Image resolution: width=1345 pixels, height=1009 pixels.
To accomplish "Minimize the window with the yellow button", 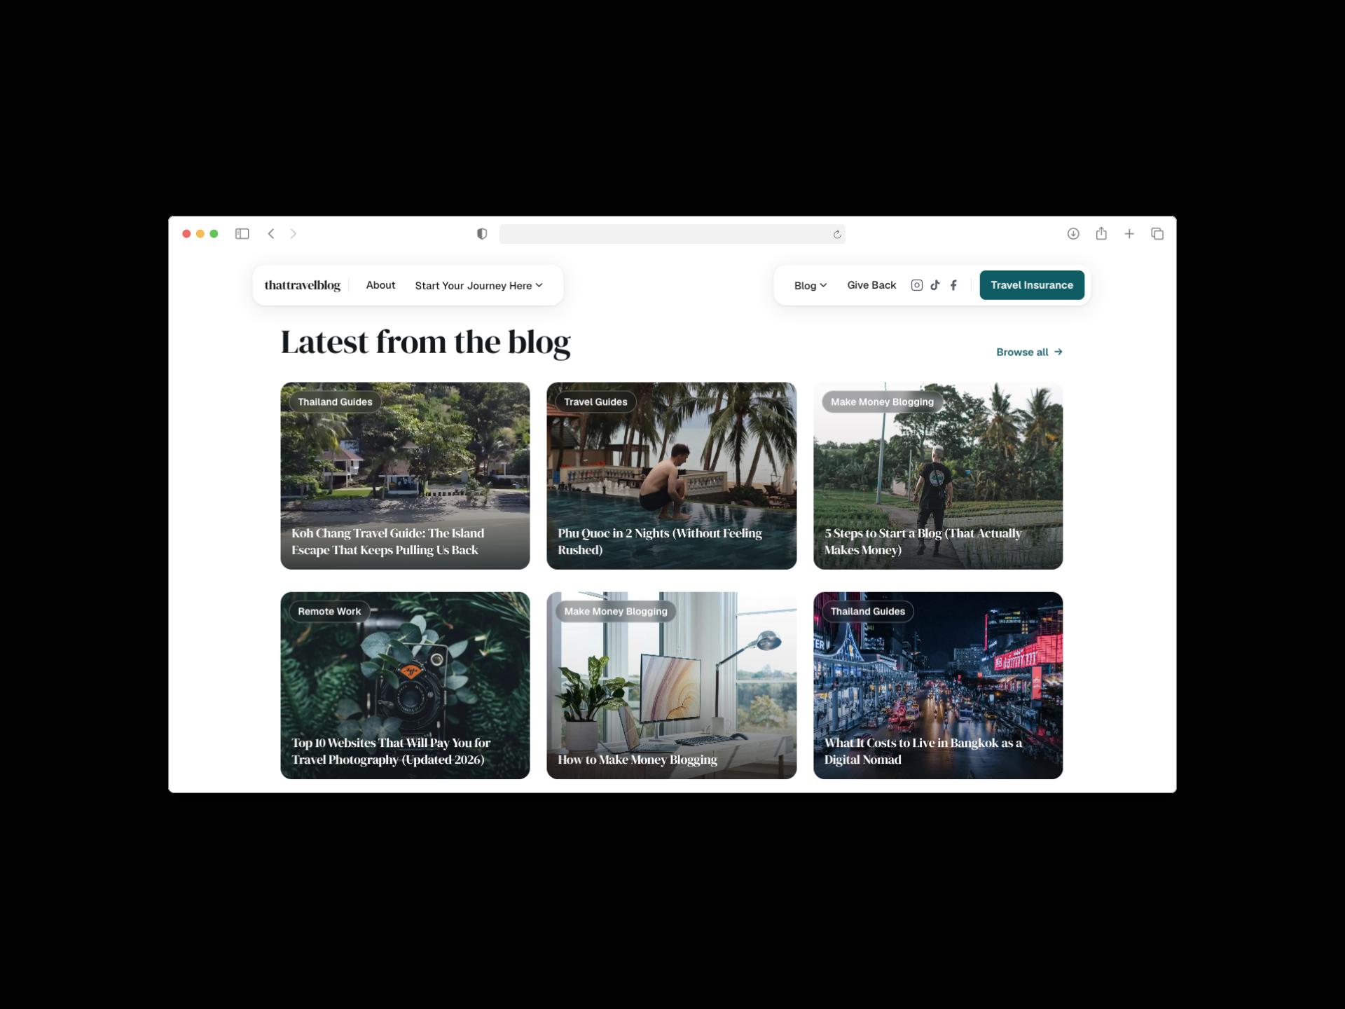I will click(200, 233).
